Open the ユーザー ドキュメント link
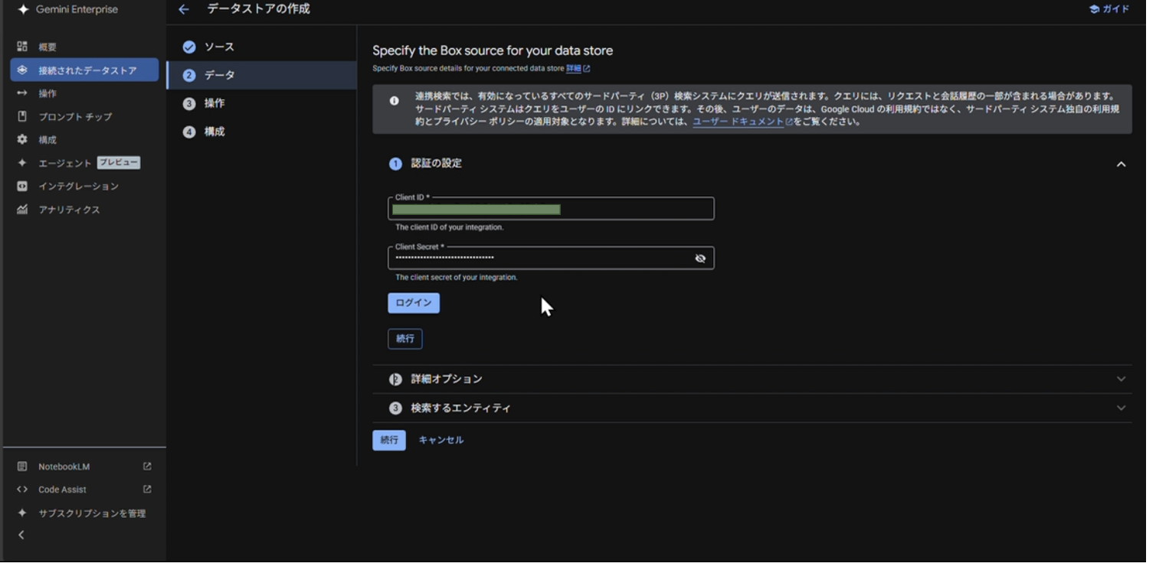The width and height of the screenshot is (1156, 573). point(738,122)
